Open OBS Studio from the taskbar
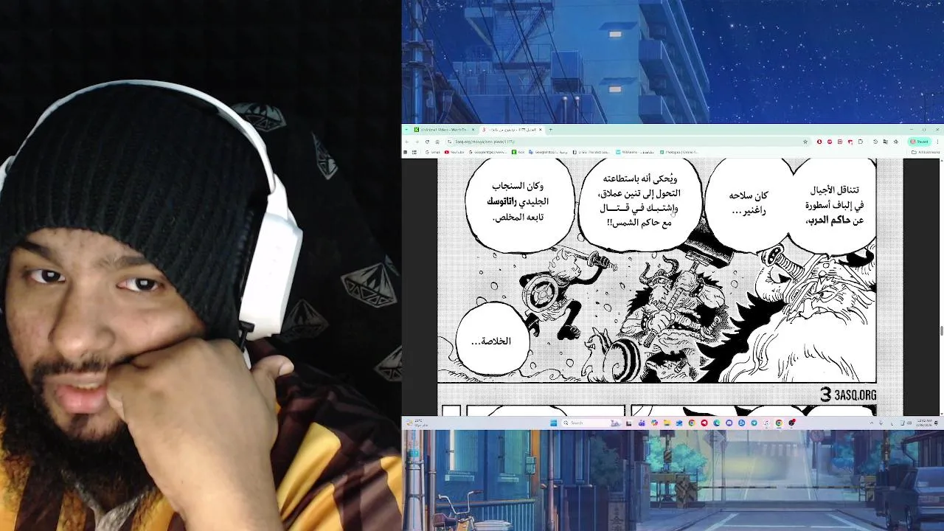944x531 pixels. coord(792,423)
